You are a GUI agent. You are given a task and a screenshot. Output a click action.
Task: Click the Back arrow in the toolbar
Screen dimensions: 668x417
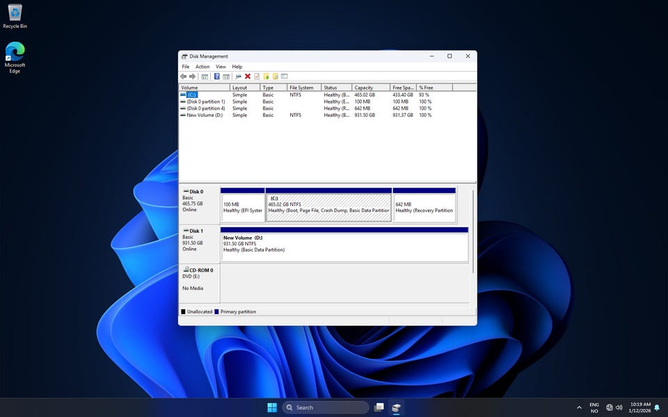point(183,76)
